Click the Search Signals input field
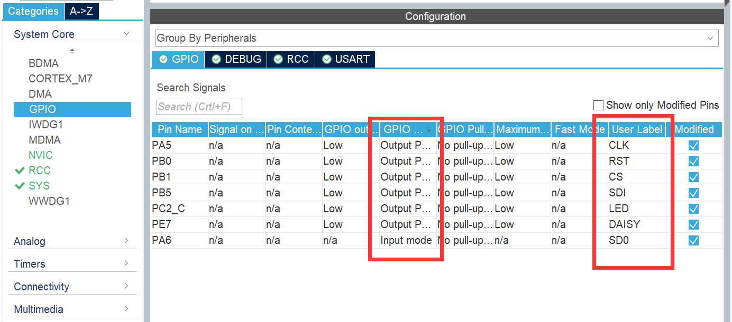 199,107
